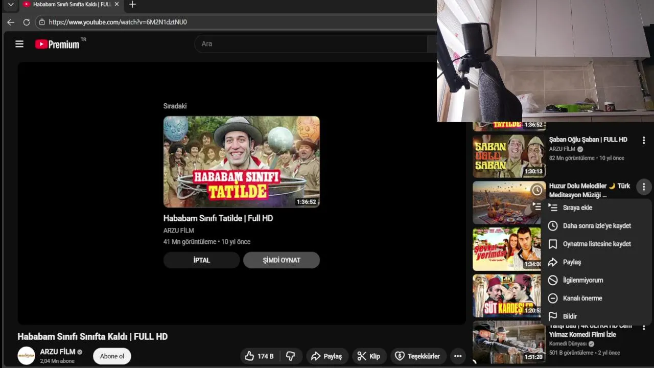Click the Hababam Sınıfı Tatilde upcoming thumbnail

click(x=241, y=162)
